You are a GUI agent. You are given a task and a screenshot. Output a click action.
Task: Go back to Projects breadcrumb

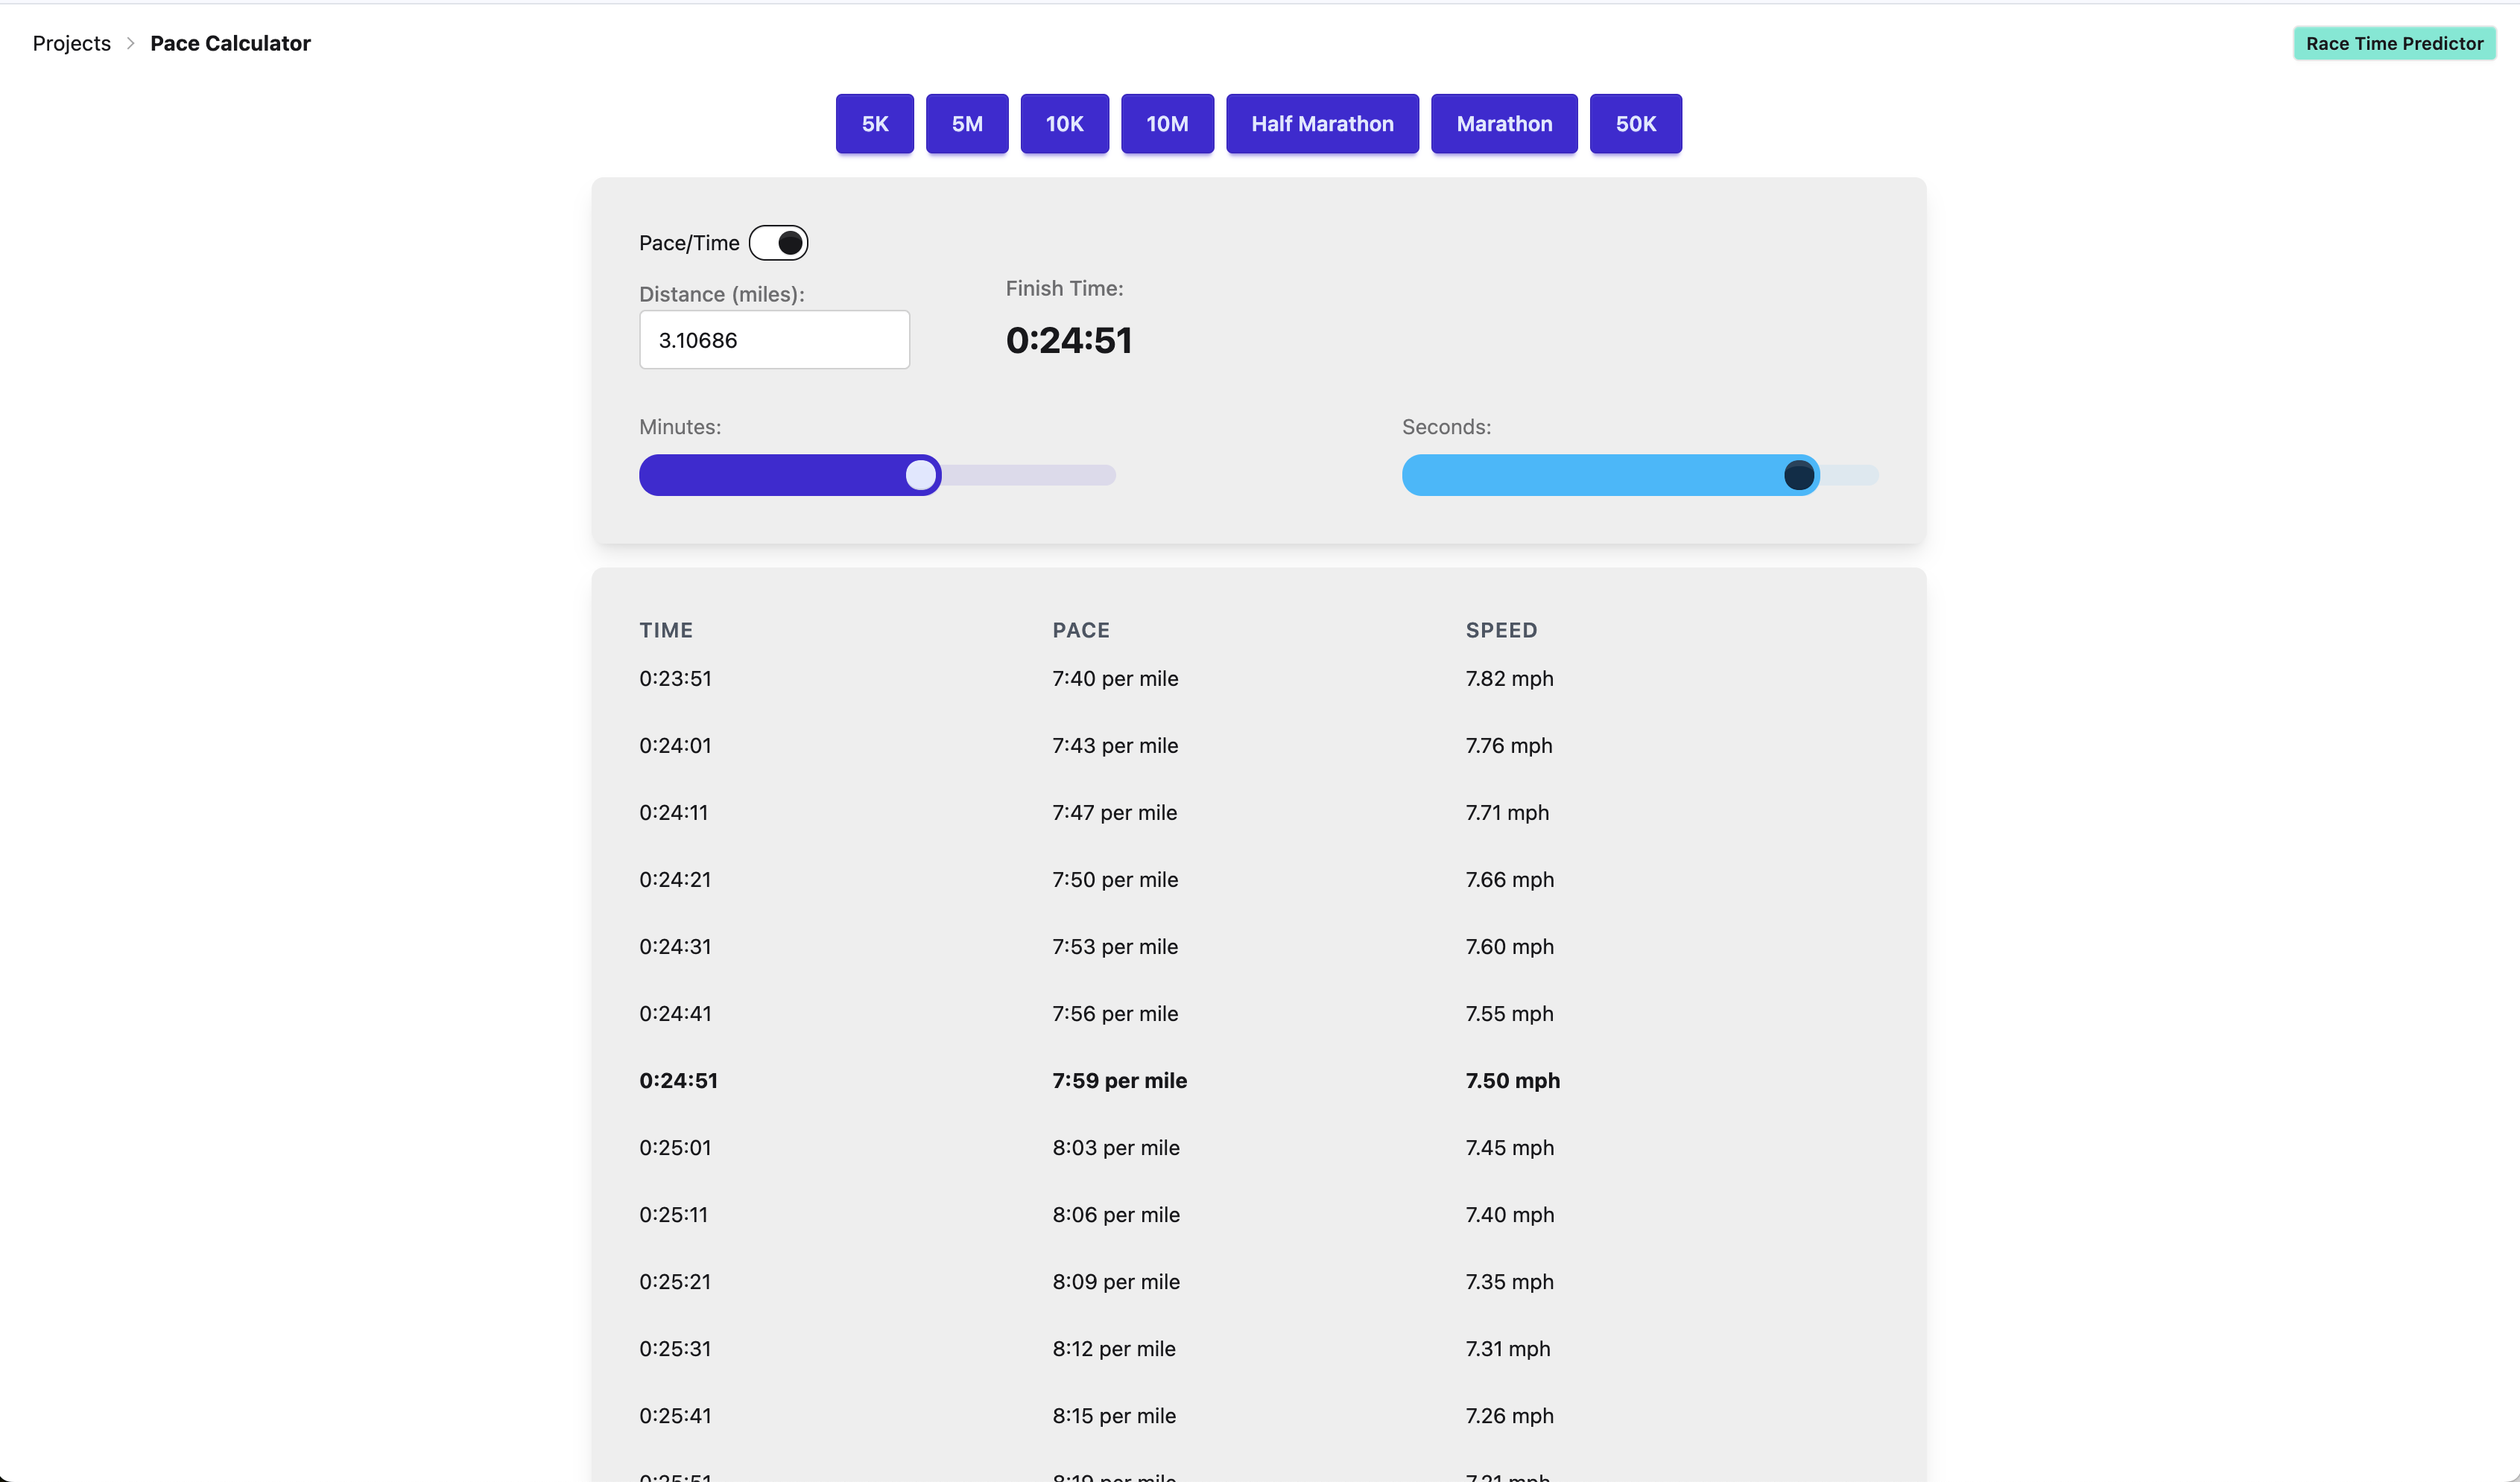pos(71,43)
